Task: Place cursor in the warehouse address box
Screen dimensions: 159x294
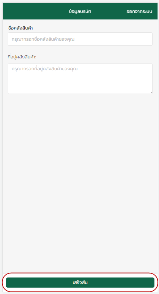Action: pyautogui.click(x=80, y=79)
